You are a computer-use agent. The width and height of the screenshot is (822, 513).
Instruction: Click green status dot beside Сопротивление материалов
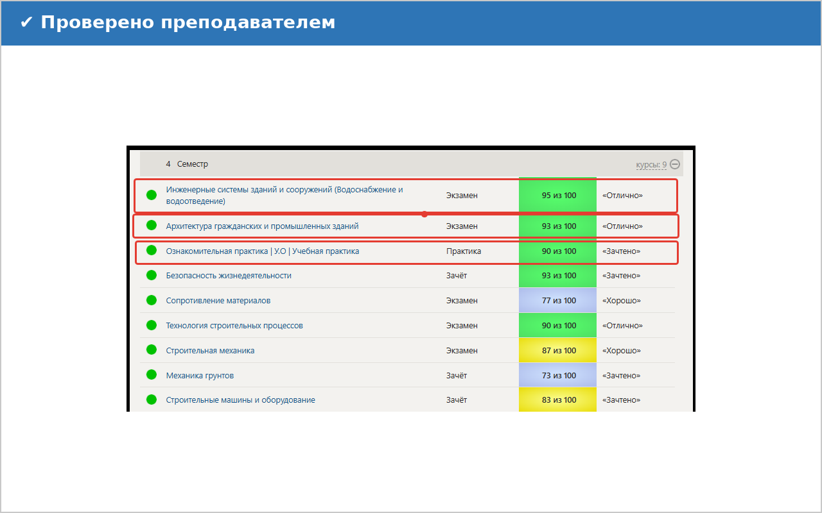coord(152,300)
